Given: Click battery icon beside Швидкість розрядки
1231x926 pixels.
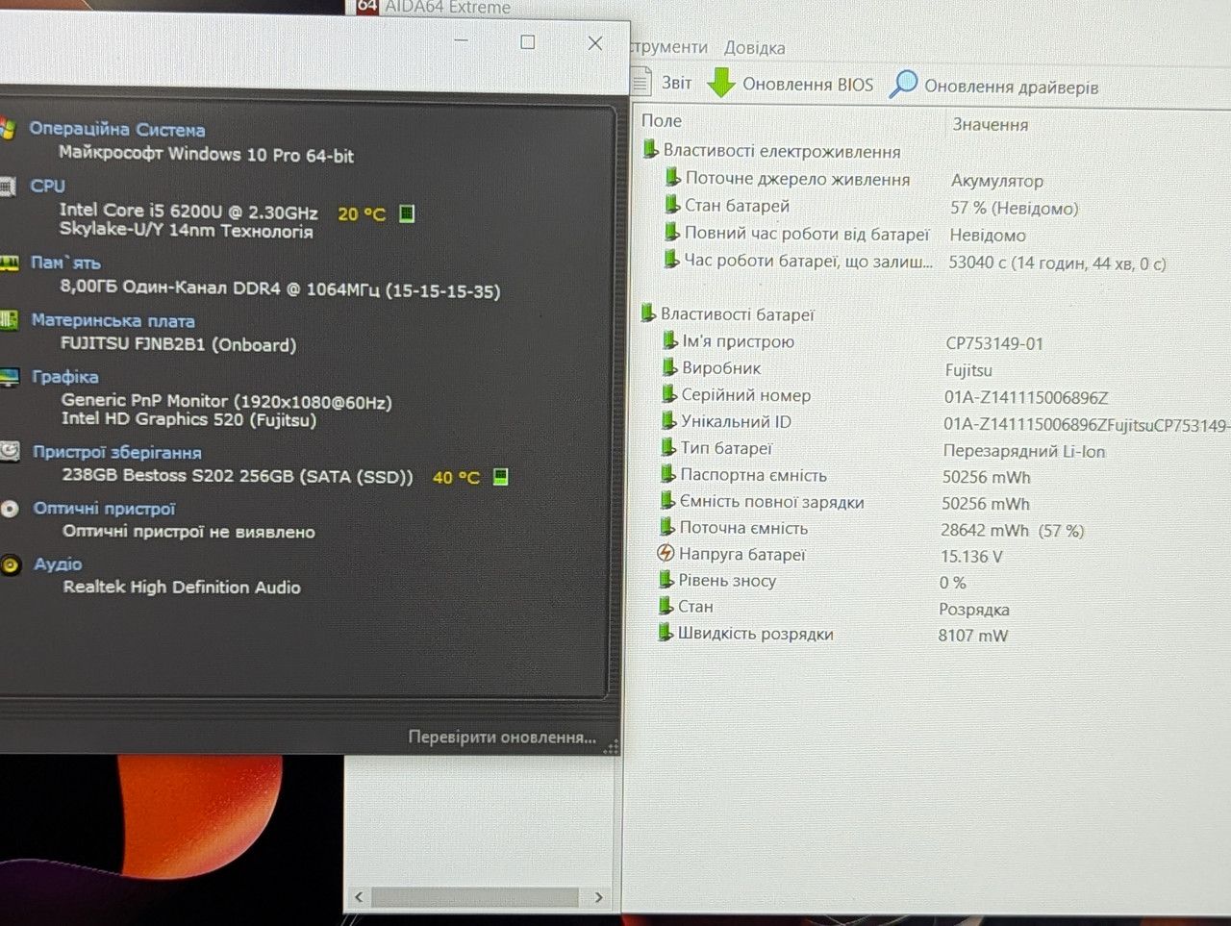Looking at the screenshot, I should (x=666, y=633).
